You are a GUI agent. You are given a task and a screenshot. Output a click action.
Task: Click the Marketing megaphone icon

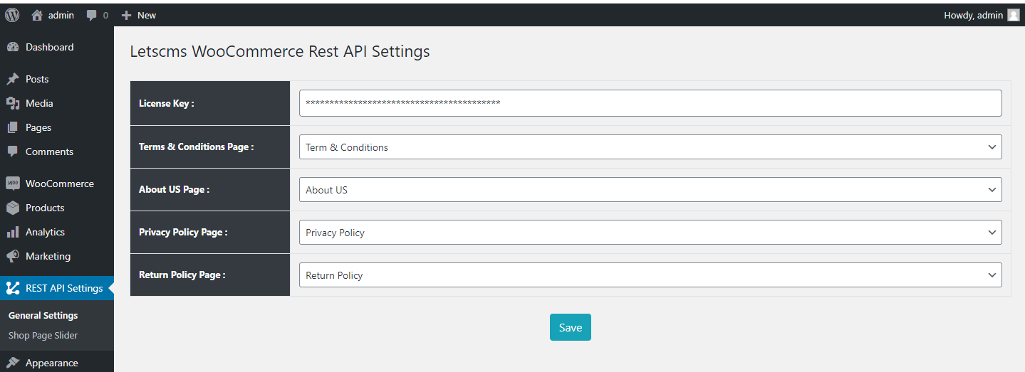[12, 256]
